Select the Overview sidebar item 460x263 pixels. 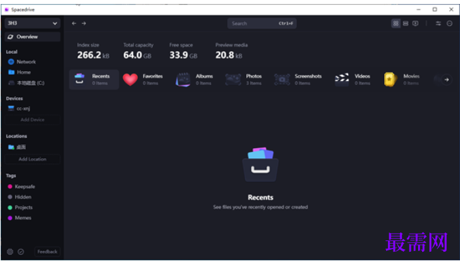[x=32, y=37]
